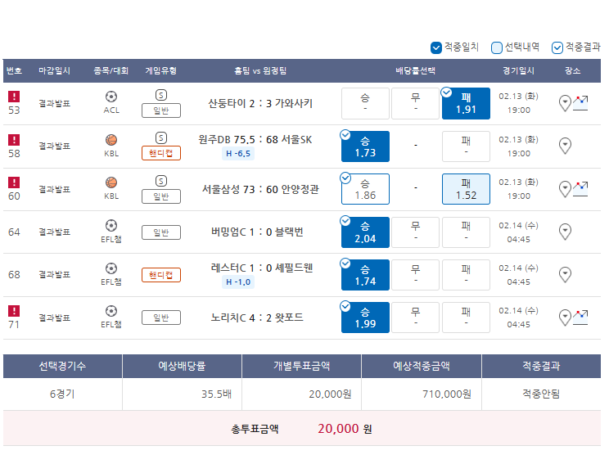
Task: View odds trend chart for match 60
Action: pos(580,189)
